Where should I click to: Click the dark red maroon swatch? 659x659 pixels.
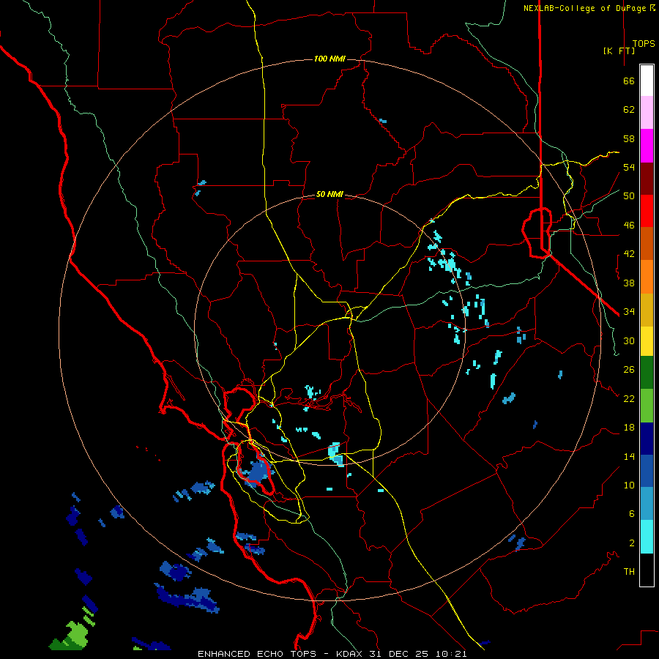click(x=647, y=179)
